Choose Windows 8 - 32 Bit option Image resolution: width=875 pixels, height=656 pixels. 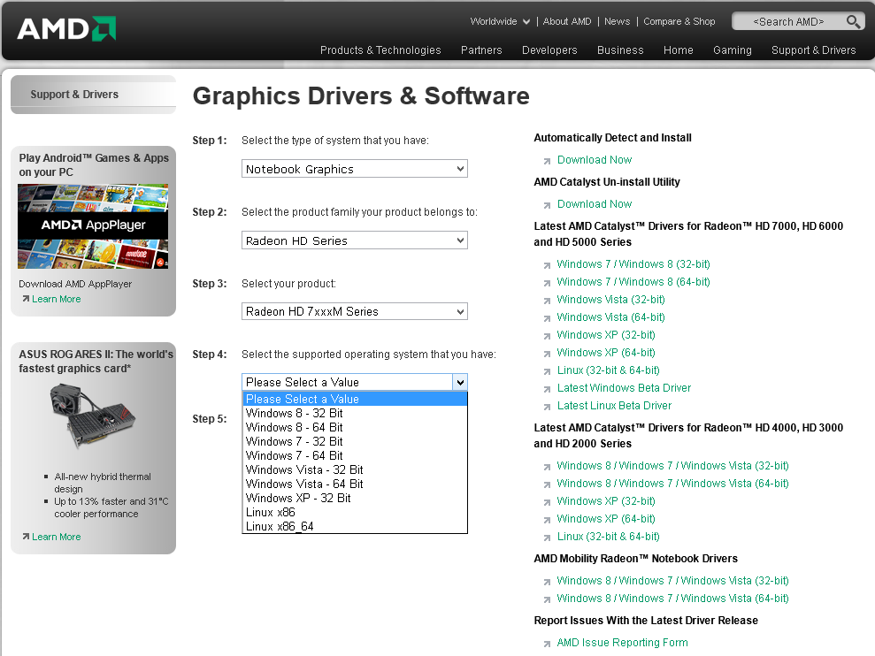(x=355, y=414)
